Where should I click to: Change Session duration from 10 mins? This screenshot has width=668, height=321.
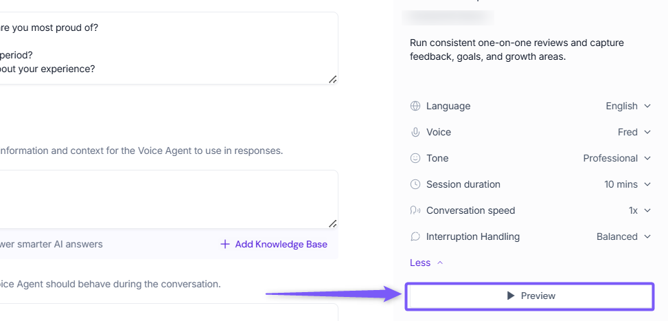coord(627,184)
